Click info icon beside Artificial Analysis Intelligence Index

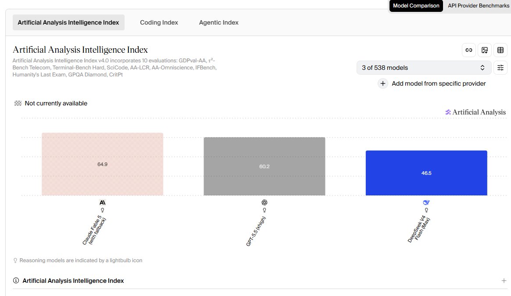(x=16, y=280)
